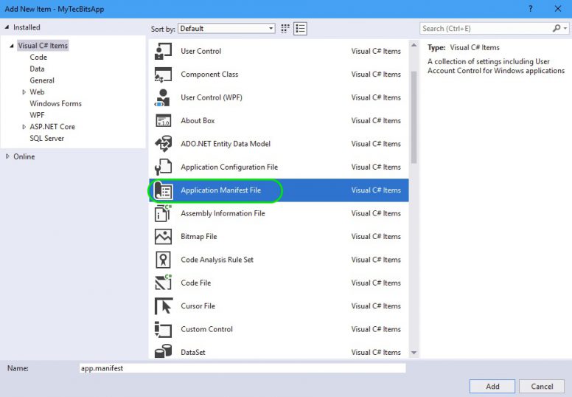Collapse the Installed section

(x=7, y=27)
